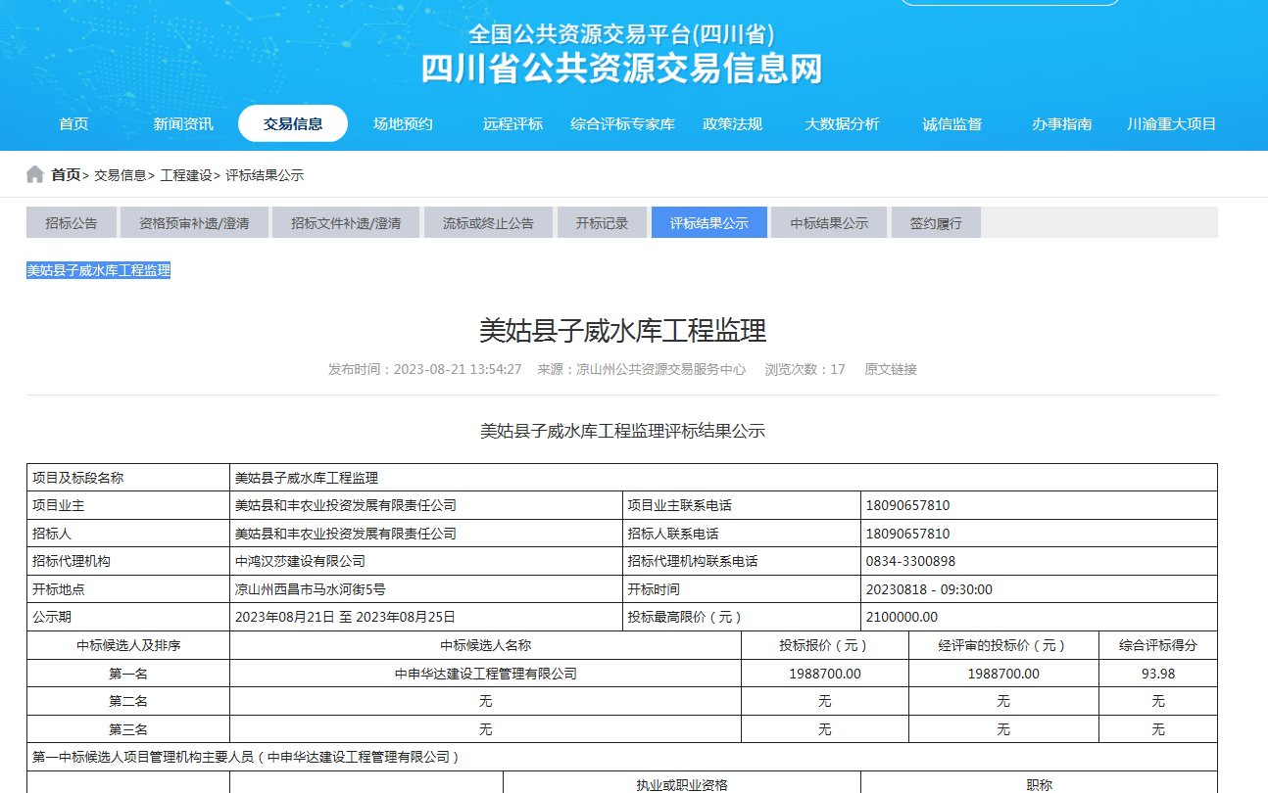The image size is (1268, 793).
Task: Open the 综合评标专家库 navigation menu
Action: (621, 123)
